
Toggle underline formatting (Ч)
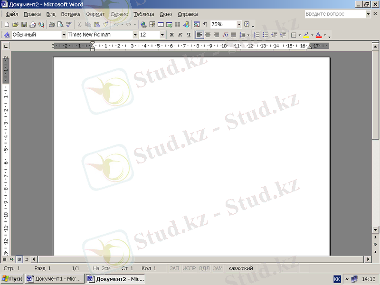pos(189,35)
